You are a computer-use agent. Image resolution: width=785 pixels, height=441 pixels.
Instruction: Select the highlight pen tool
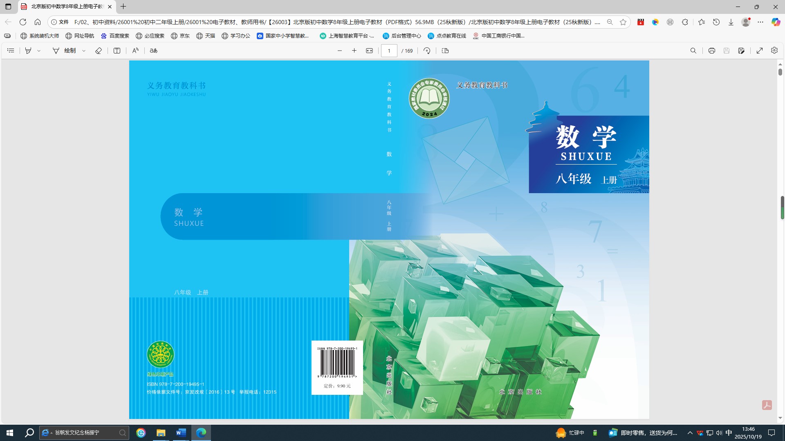tap(28, 51)
